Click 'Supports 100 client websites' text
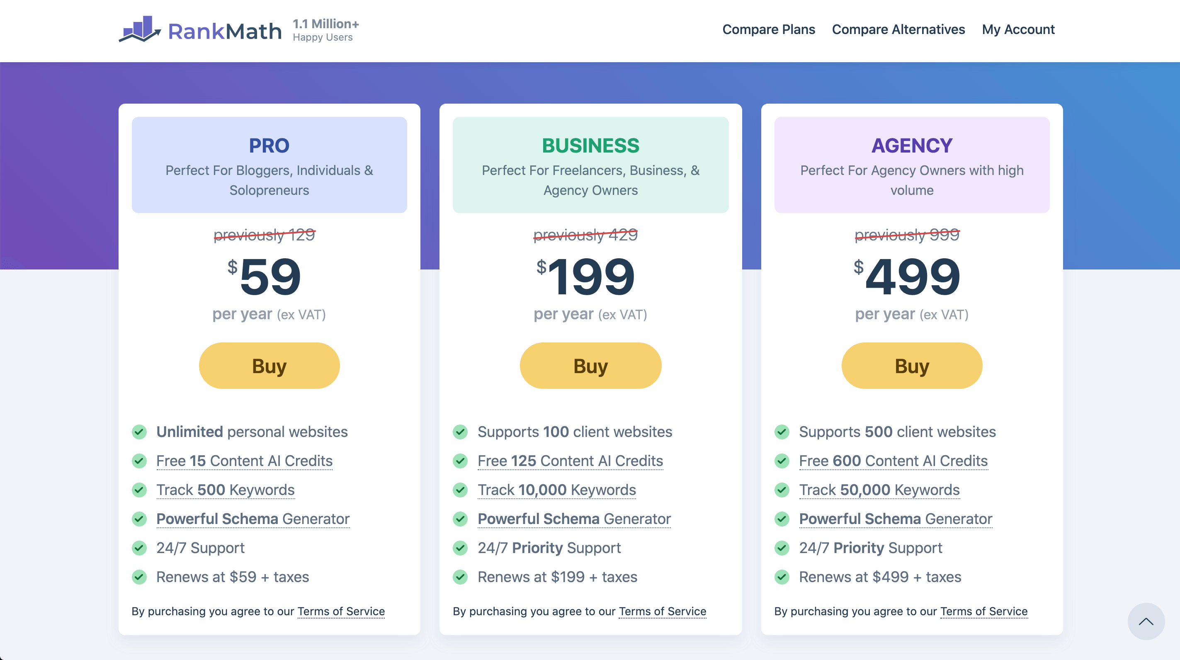 pos(575,432)
